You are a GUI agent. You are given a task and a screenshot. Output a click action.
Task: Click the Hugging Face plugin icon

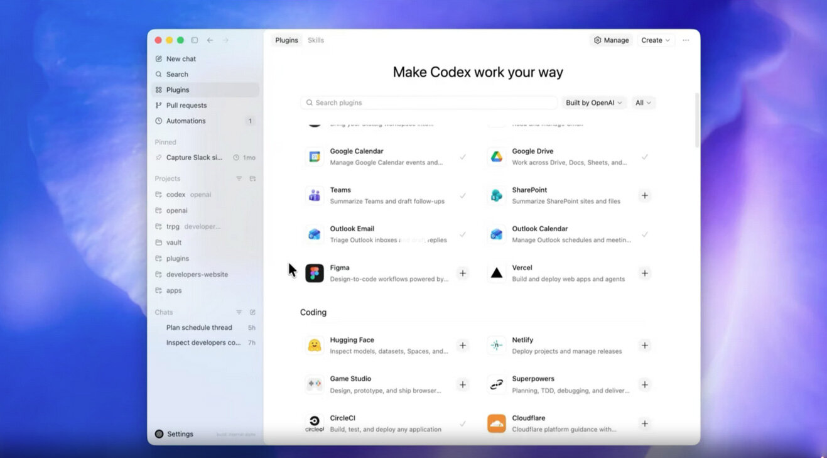click(315, 345)
